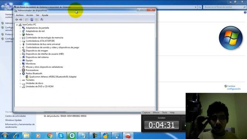
Task: Expand Adaptadores de red node
Action: point(20,31)
